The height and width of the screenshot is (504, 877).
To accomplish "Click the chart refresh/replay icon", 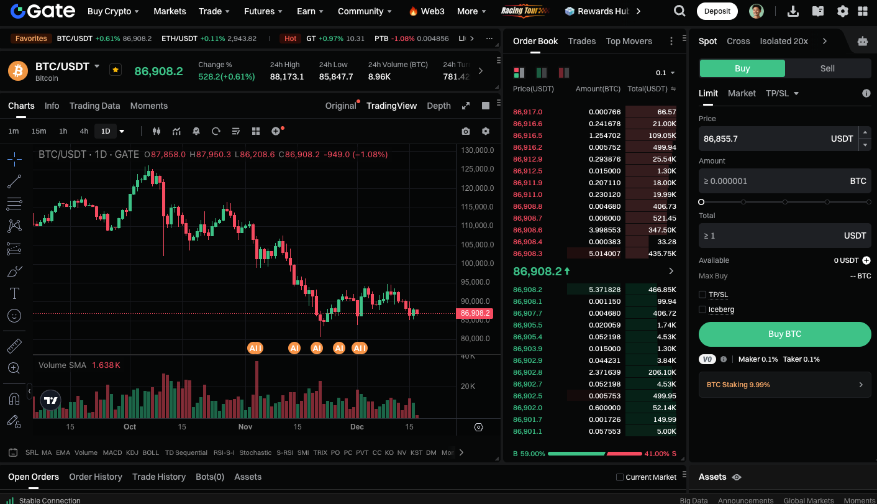I will click(216, 131).
